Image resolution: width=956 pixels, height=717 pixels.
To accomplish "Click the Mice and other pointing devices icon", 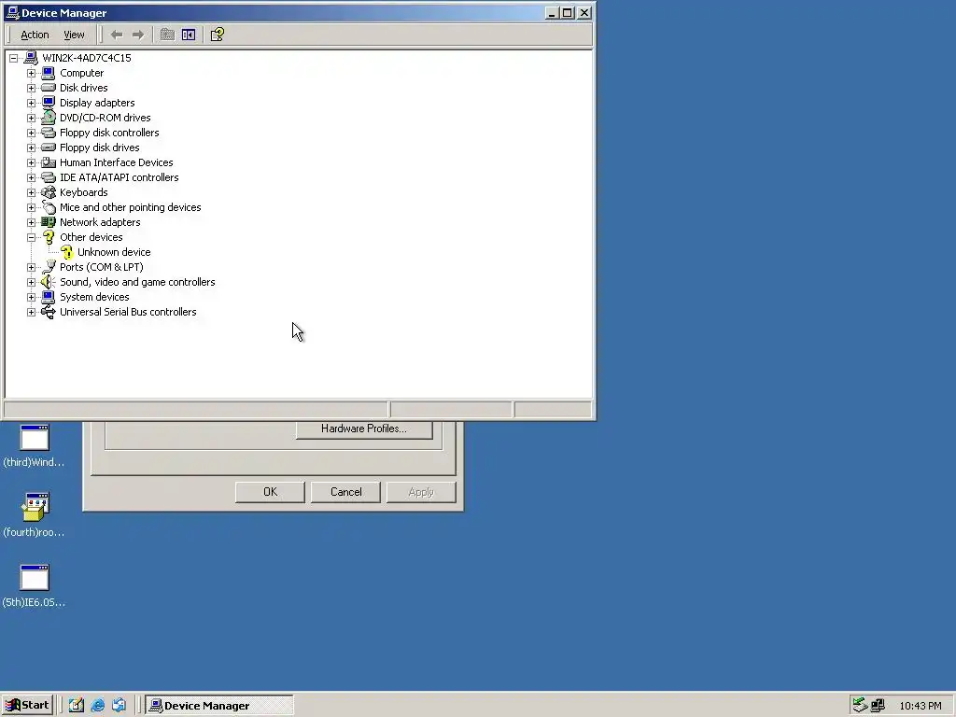I will coord(49,207).
